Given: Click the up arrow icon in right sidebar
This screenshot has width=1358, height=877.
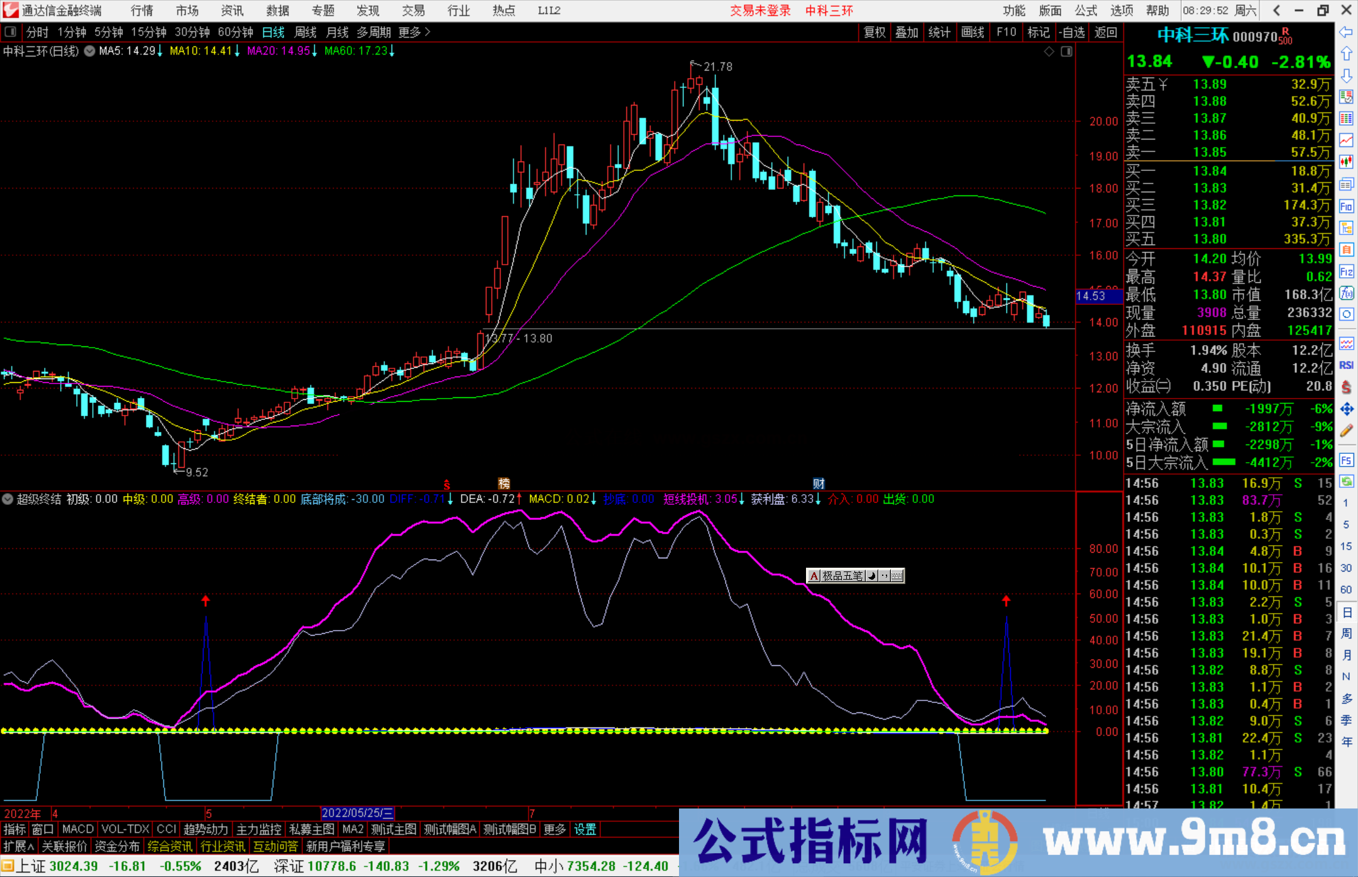Looking at the screenshot, I should click(x=1346, y=53).
